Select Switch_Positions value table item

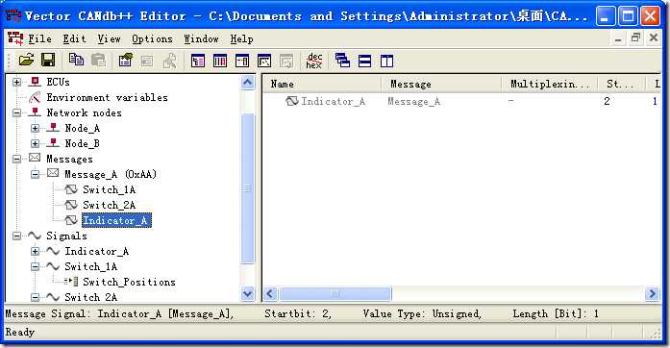pyautogui.click(x=129, y=282)
